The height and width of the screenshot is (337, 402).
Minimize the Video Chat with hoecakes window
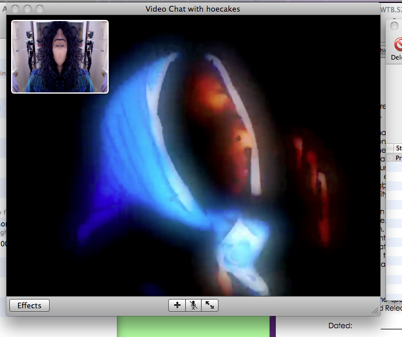27,9
